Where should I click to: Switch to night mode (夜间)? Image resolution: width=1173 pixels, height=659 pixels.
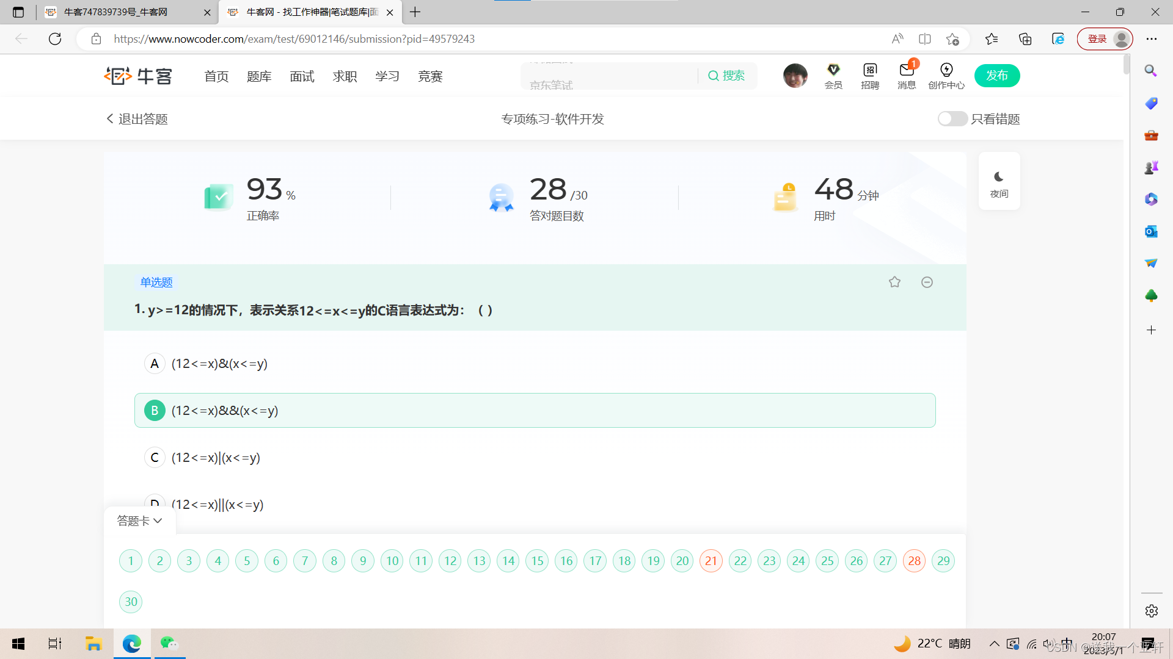[999, 182]
